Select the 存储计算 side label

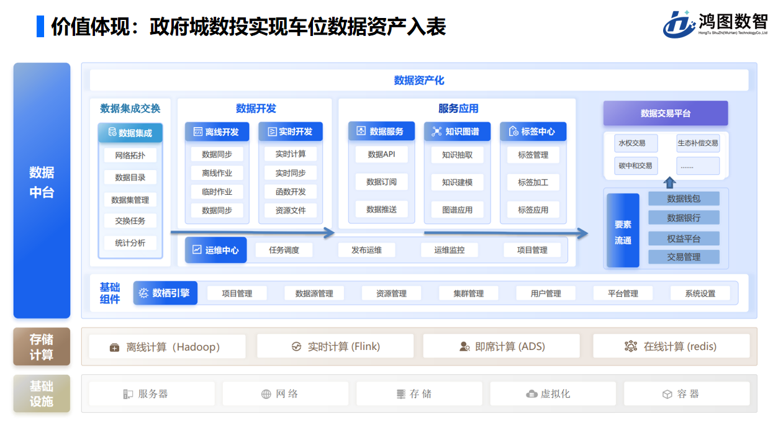42,347
